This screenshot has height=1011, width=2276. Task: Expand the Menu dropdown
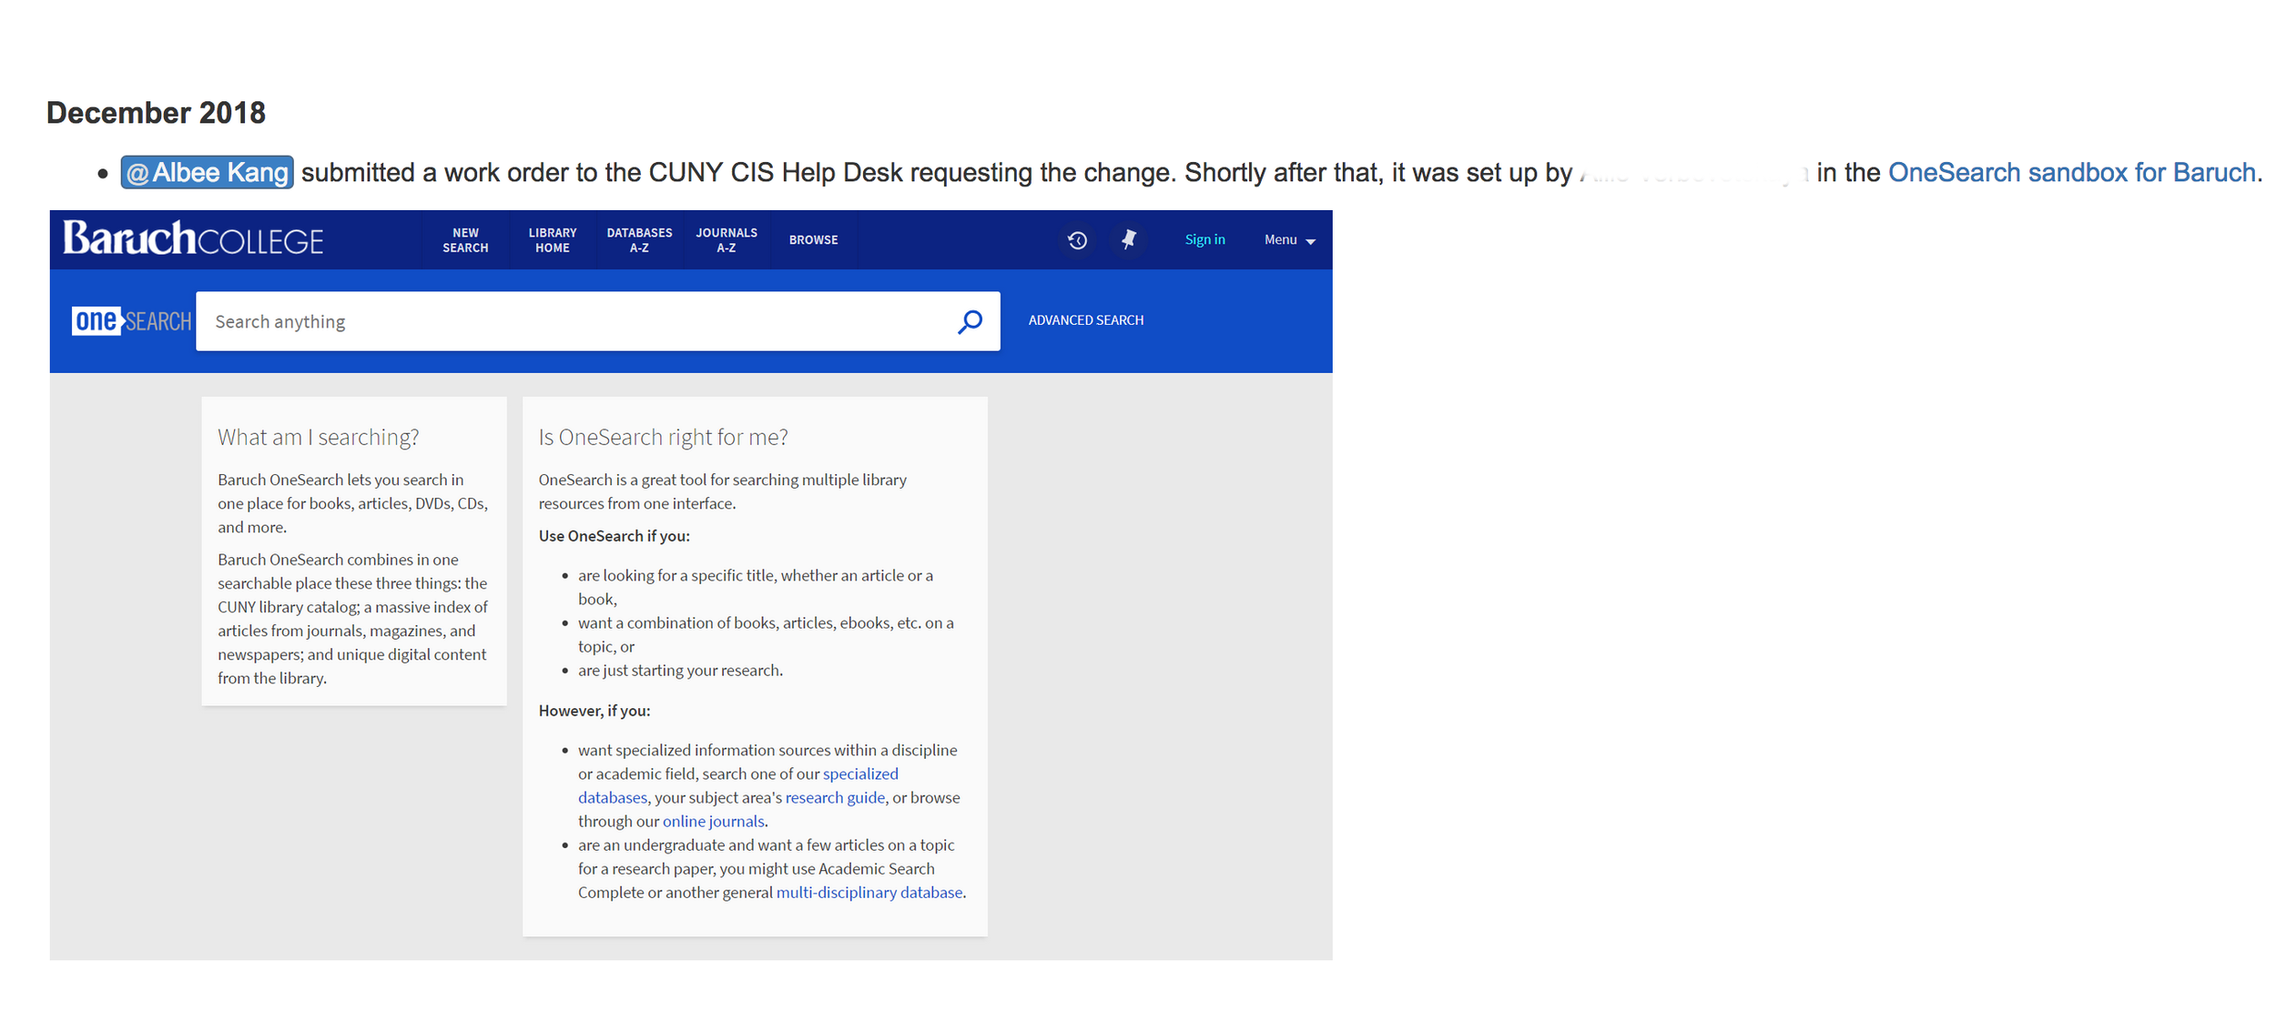pos(1289,240)
